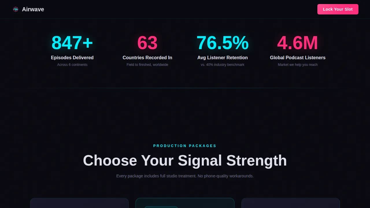Screen dimensions: 370x208
Task: Click the 40% industry benchmark caption
Action: point(223,65)
